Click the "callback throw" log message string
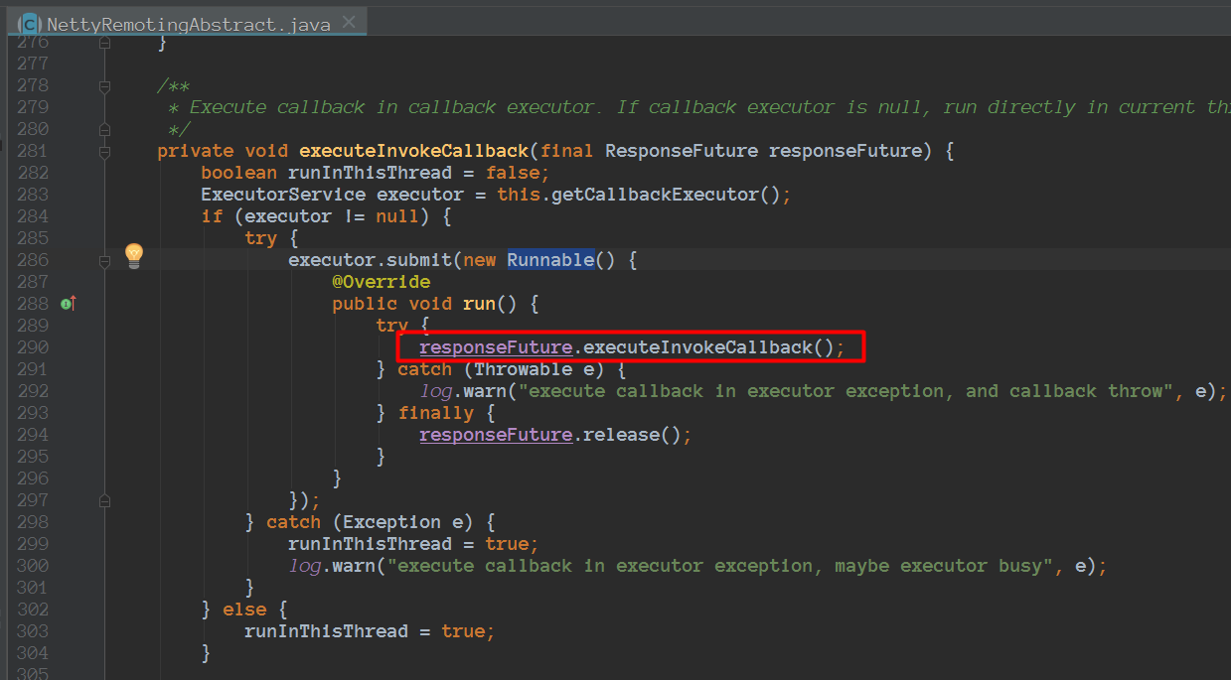1231x680 pixels. click(846, 391)
